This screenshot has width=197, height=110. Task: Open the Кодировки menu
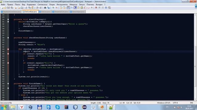(31, 5)
